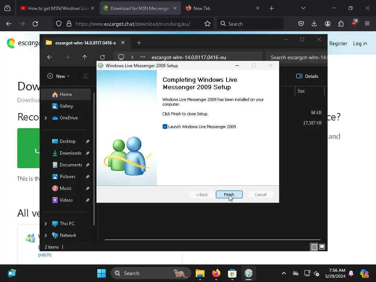Switch to the New Tab browser tab
Screen dimensions: 376x282
coord(223,8)
